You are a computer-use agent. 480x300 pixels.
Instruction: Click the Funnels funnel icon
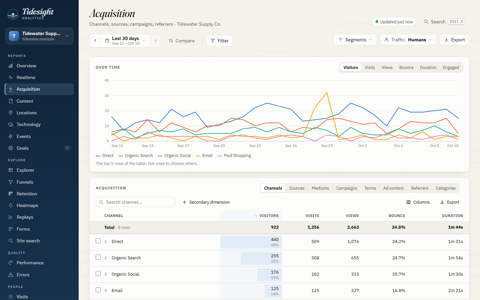click(11, 182)
